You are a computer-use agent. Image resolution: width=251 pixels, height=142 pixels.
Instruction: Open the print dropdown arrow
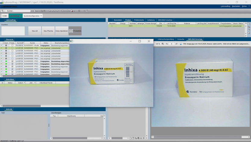coord(69,11)
